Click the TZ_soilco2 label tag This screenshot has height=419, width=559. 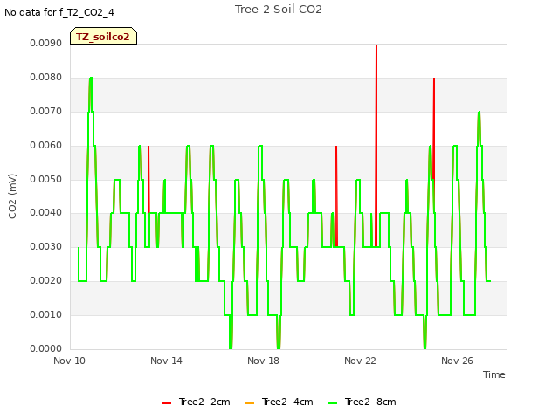pos(103,36)
